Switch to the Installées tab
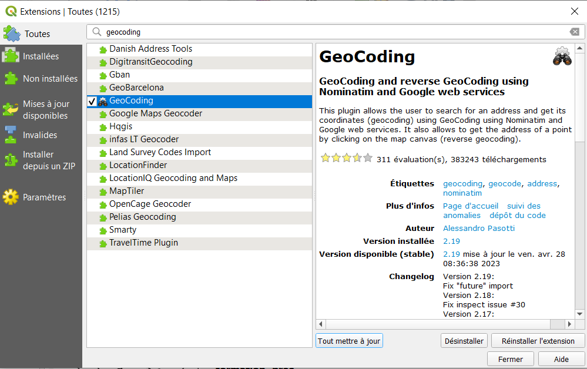 [x=41, y=56]
